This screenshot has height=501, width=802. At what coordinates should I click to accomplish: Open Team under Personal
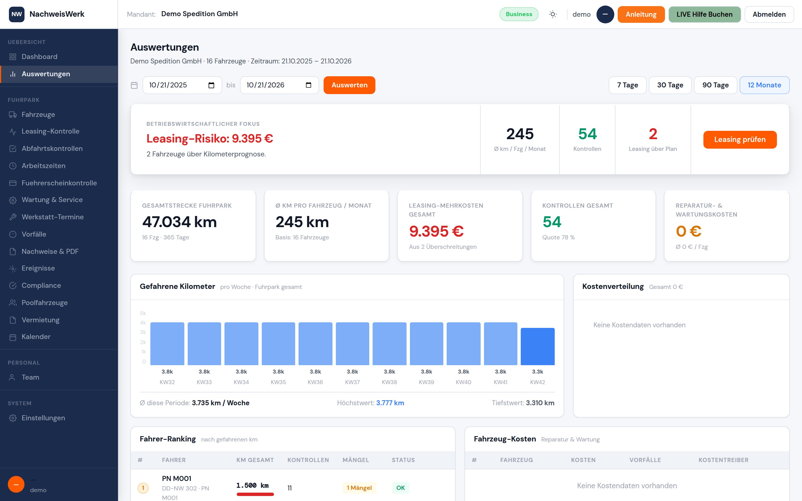coord(59,377)
